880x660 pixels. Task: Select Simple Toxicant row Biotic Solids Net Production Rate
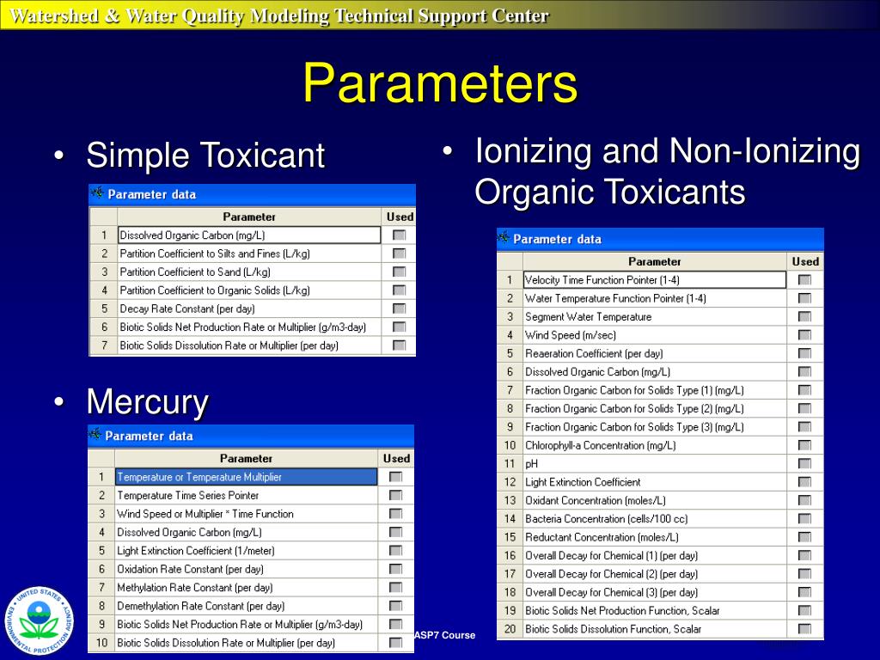point(249,327)
